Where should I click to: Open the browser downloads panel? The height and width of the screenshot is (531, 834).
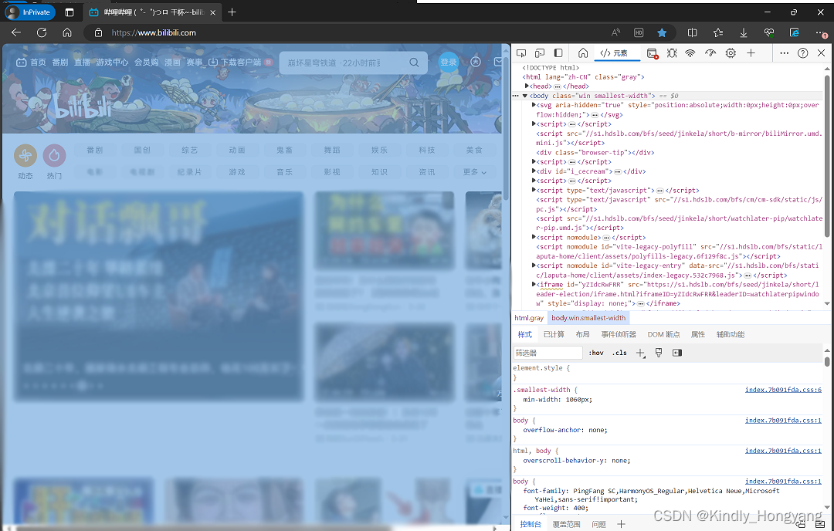pyautogui.click(x=744, y=32)
